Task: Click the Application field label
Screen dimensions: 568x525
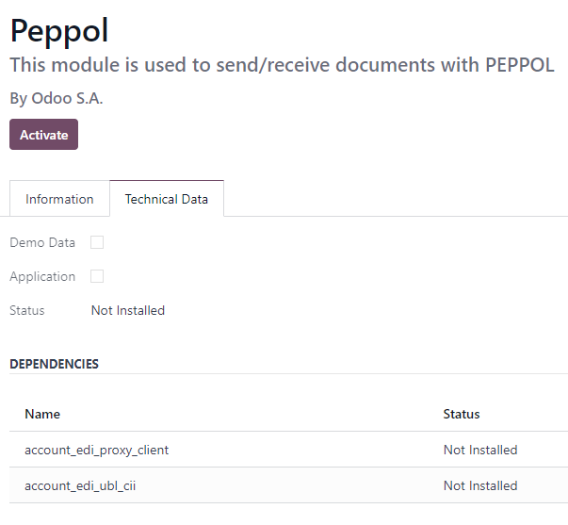Action: [x=42, y=277]
